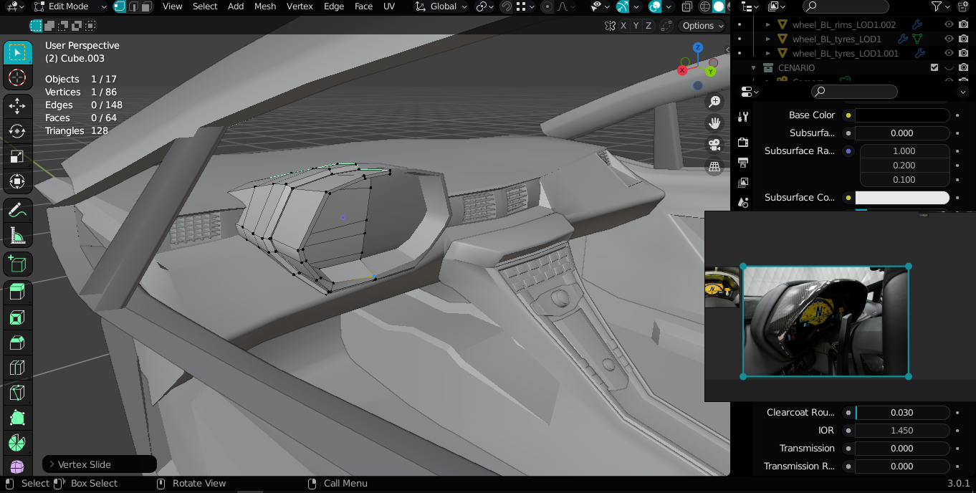Open the View Layer properties tab
The image size is (976, 493).
[x=743, y=183]
